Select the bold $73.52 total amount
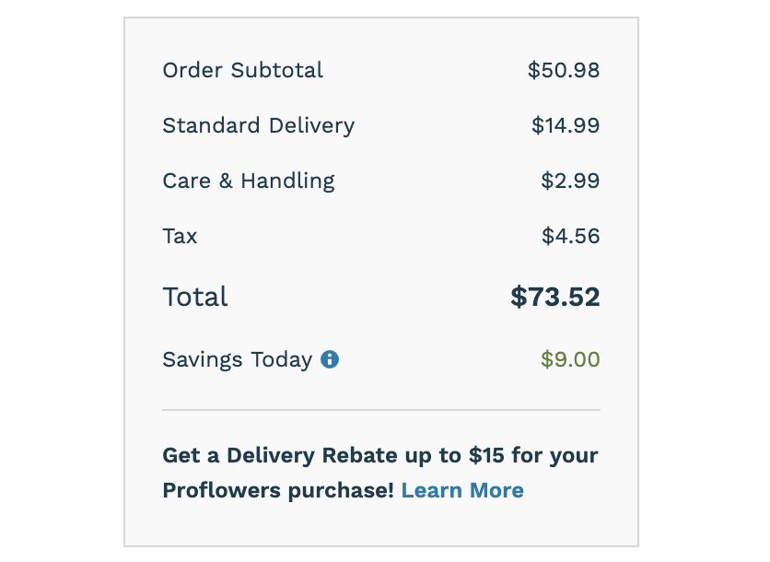770x562 pixels. (x=554, y=297)
